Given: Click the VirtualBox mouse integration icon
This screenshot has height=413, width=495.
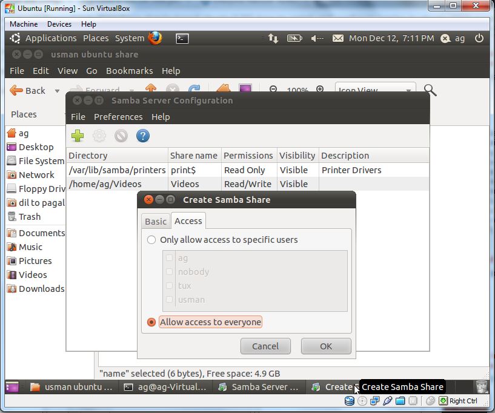Looking at the screenshot, I should (x=430, y=401).
